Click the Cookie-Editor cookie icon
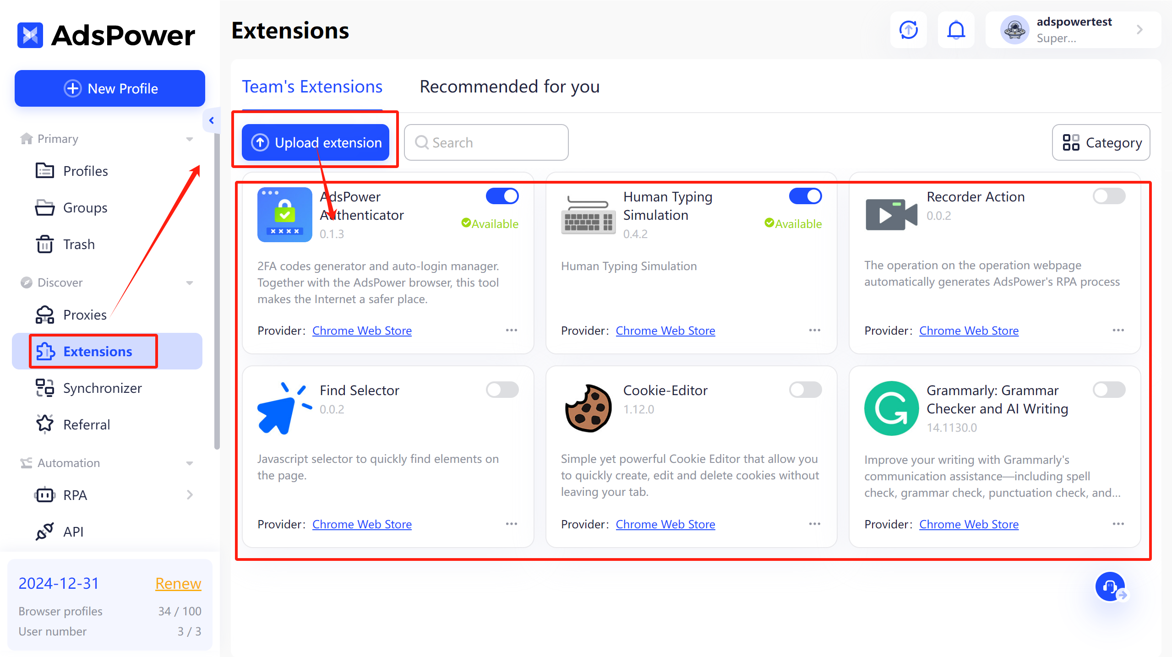The width and height of the screenshot is (1172, 657). tap(588, 408)
